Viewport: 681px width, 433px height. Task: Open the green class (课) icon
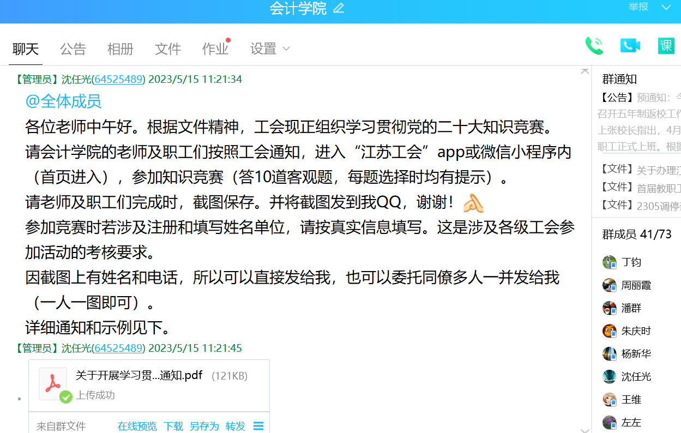click(x=666, y=46)
